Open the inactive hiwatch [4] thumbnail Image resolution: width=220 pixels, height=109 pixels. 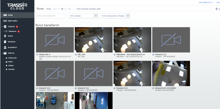tap(55, 73)
